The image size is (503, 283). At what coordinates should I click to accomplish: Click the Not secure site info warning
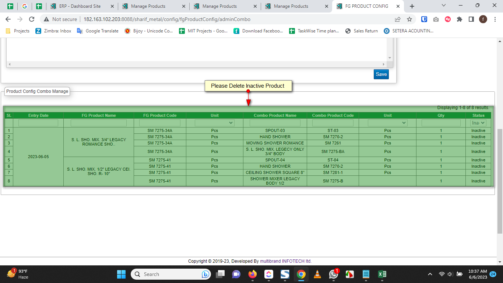[x=61, y=19]
